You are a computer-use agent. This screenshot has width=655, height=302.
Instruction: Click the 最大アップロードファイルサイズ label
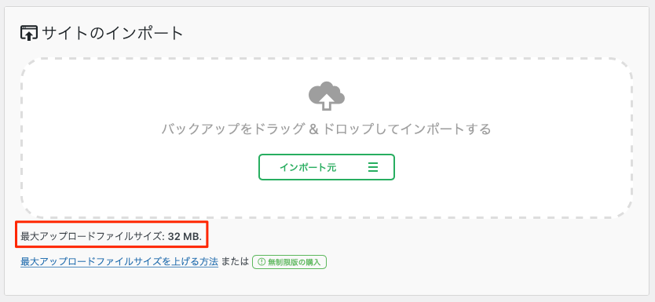(93, 237)
